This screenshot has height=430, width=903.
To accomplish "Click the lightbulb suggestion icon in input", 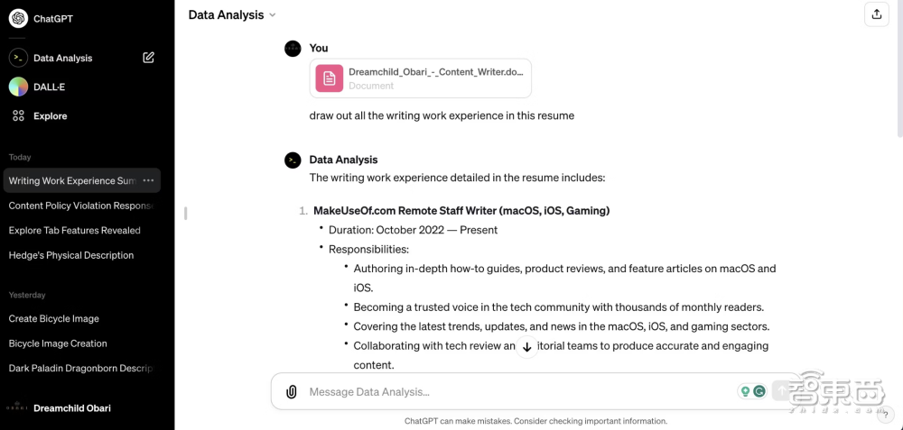I will 745,391.
